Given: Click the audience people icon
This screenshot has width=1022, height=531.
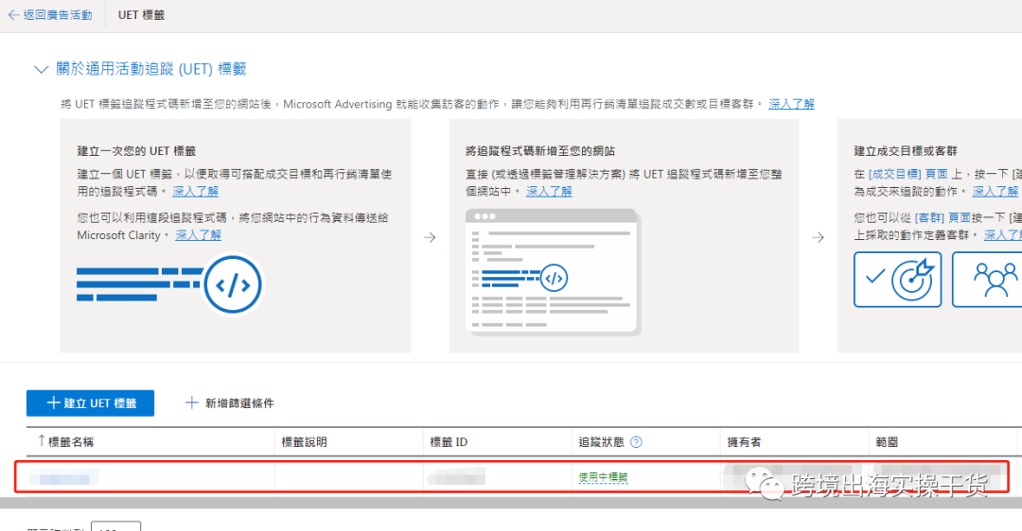Looking at the screenshot, I should pos(987,279).
